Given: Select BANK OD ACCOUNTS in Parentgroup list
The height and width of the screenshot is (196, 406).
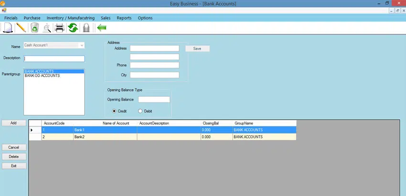Looking at the screenshot, I should (x=42, y=76).
